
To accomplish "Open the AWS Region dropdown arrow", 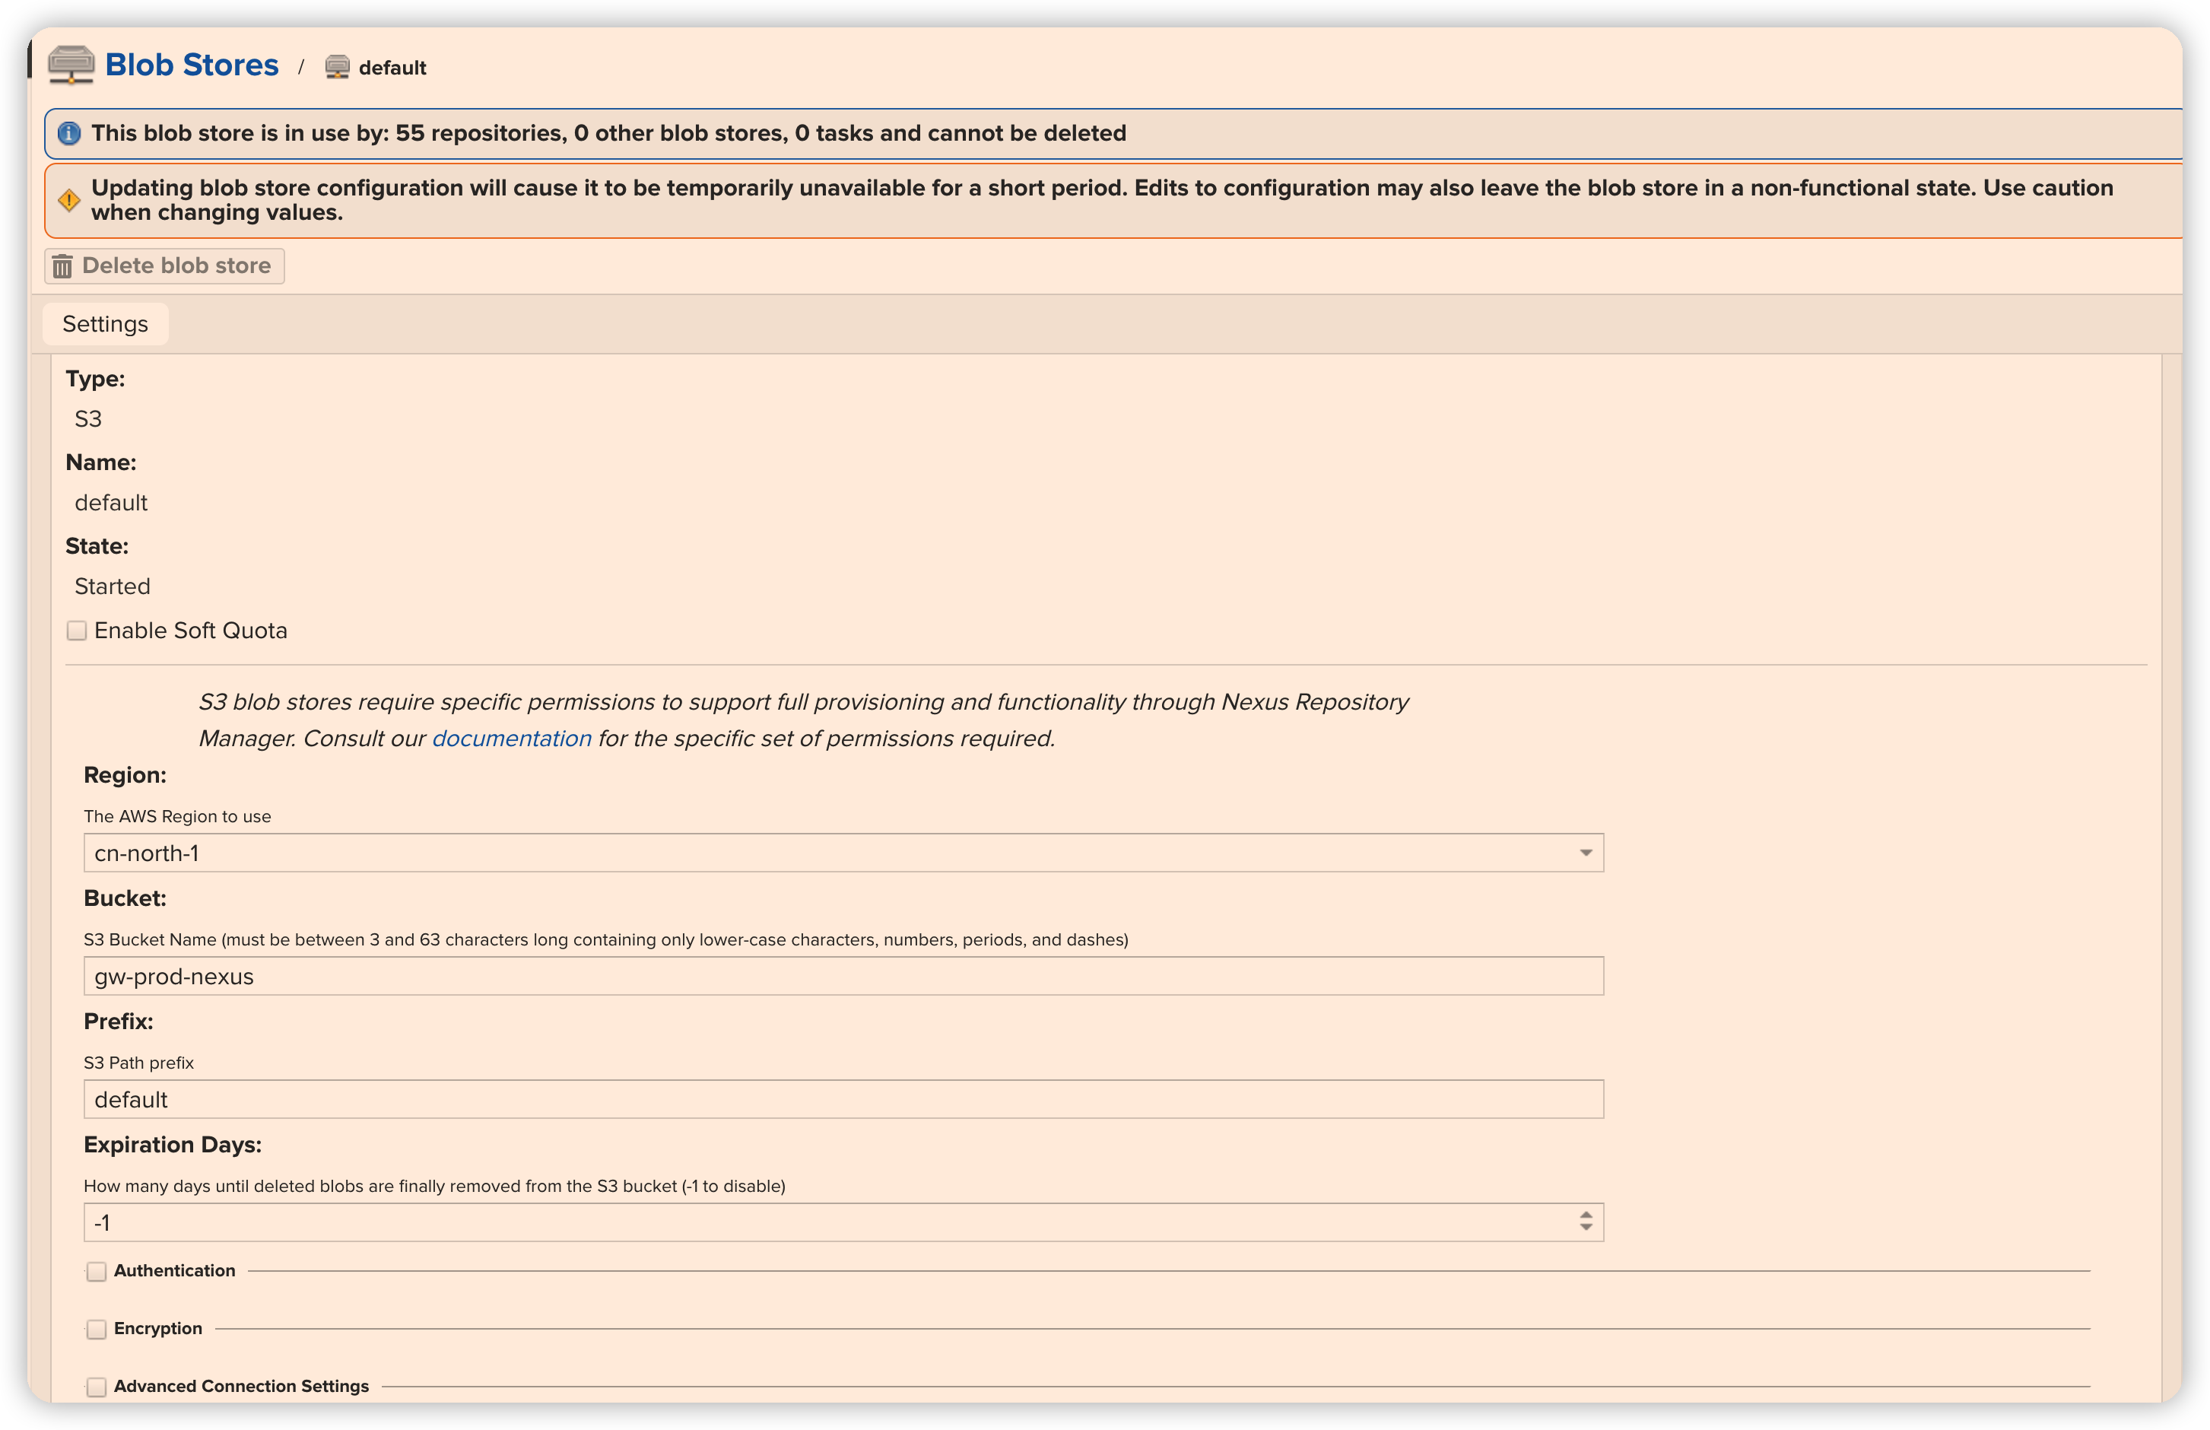I will (x=1586, y=853).
